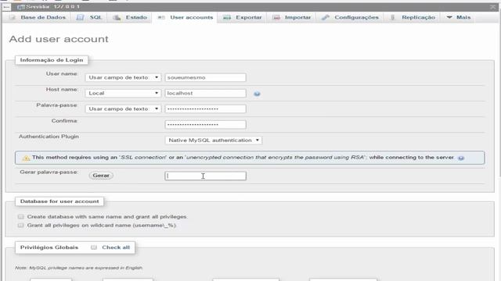Switch to the SQL tab
The width and height of the screenshot is (501, 281).
(x=89, y=17)
